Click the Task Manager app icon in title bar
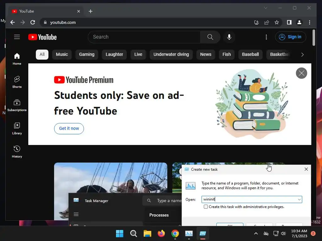This screenshot has width=322, height=241. click(x=76, y=200)
